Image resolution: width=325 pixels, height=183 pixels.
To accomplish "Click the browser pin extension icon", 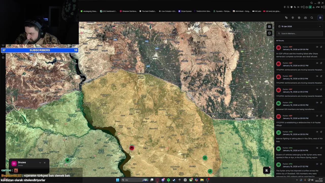I will click(285, 7).
